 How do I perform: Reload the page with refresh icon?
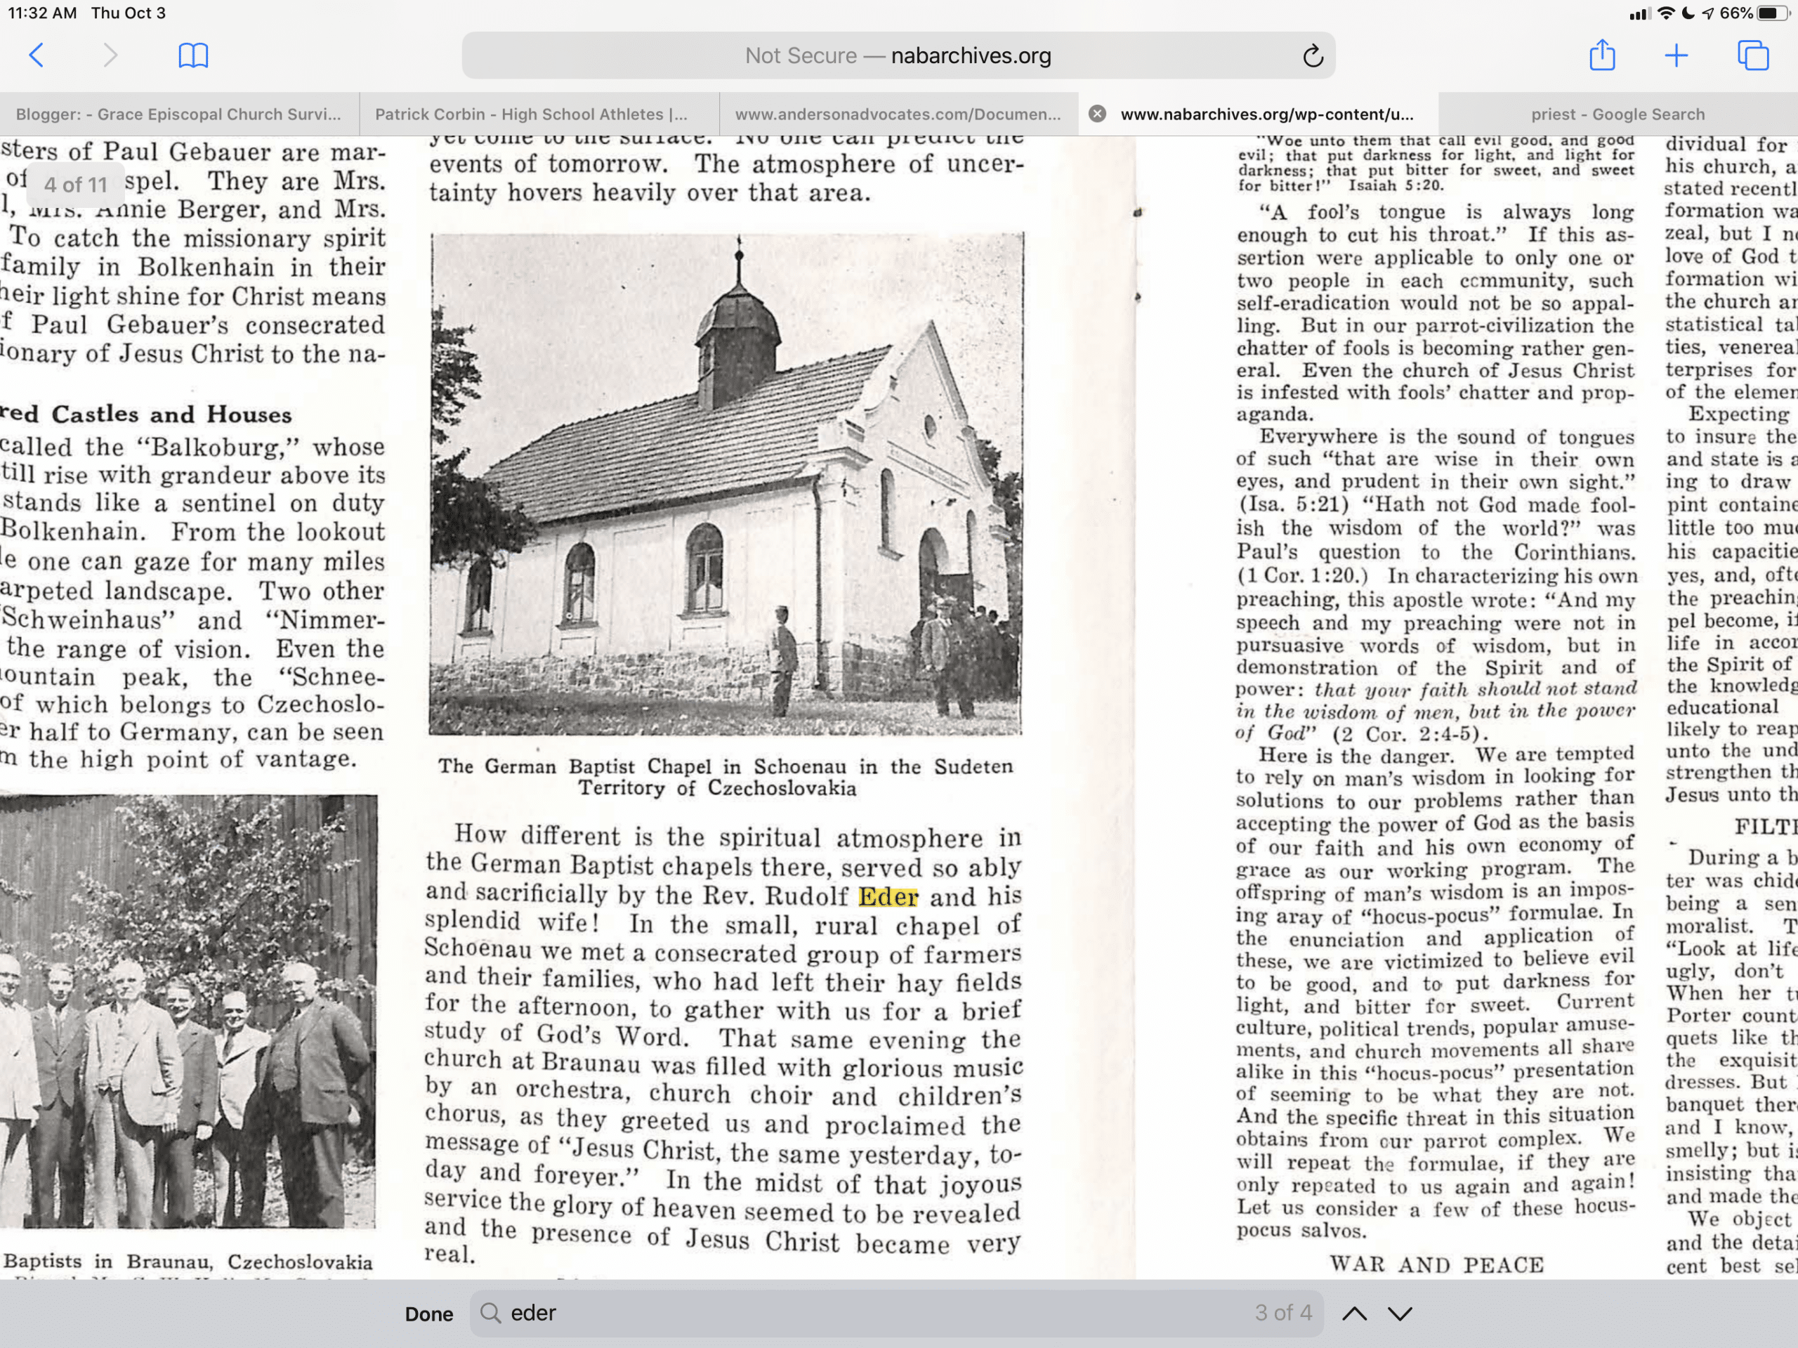1312,56
